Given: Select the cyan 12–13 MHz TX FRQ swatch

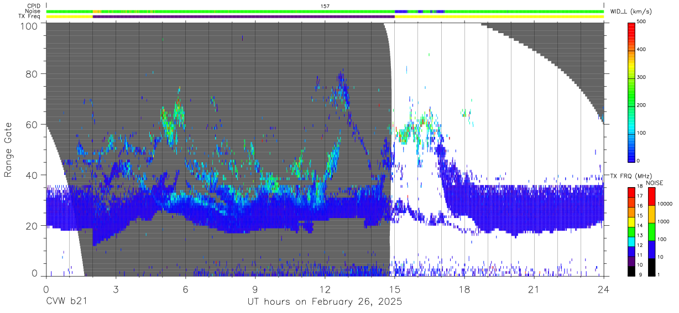Looking at the screenshot, I should [x=631, y=241].
